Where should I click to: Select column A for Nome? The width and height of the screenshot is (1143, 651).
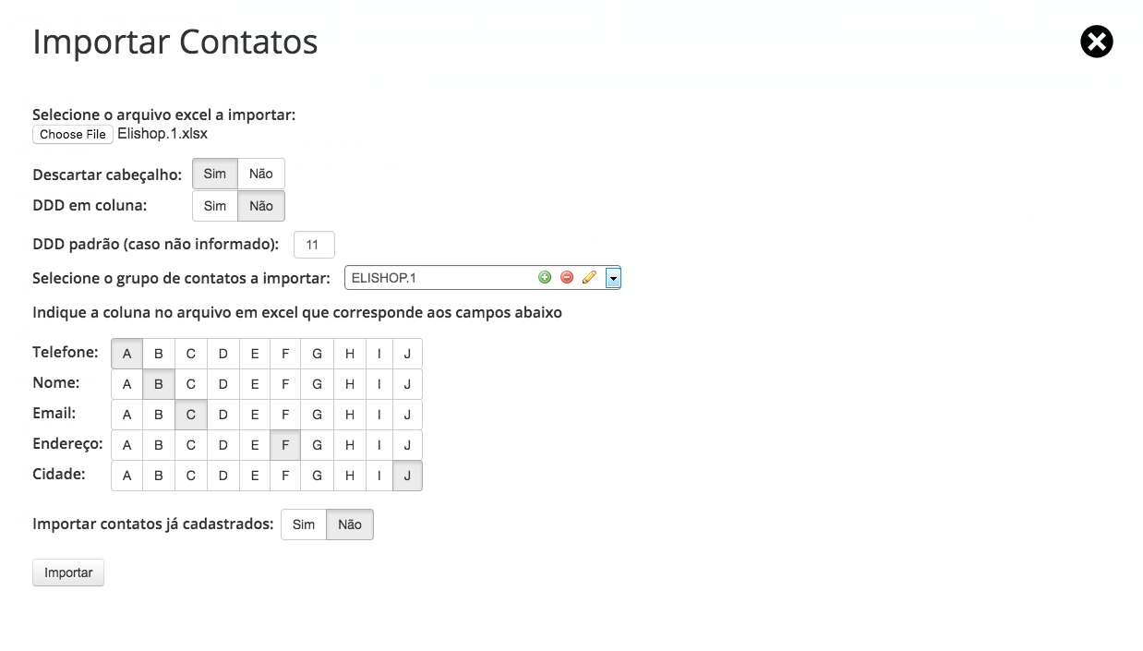coord(126,384)
